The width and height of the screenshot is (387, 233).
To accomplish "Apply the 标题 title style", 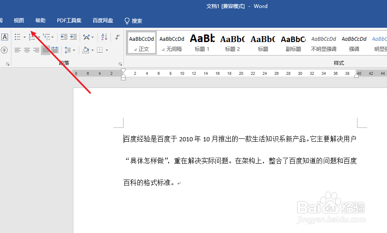I will pyautogui.click(x=263, y=42).
